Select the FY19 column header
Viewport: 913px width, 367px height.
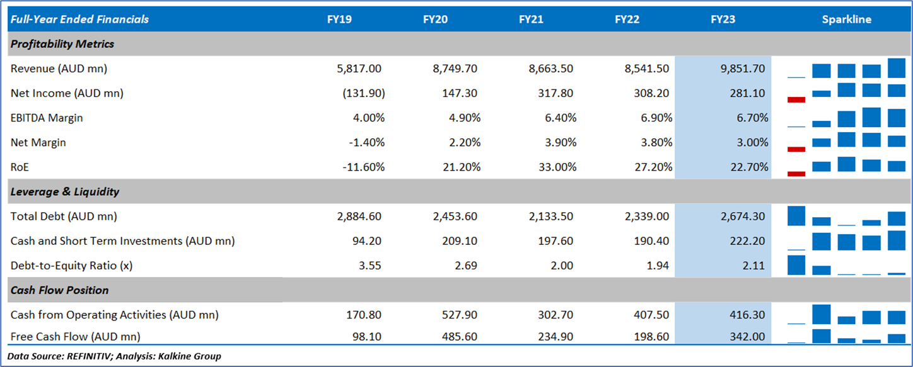click(x=339, y=20)
